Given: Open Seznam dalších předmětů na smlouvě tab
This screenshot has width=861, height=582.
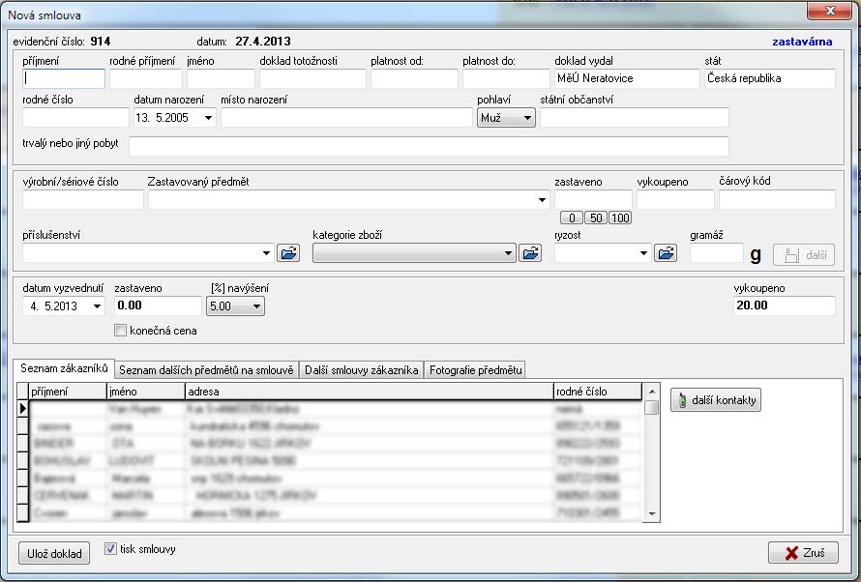Looking at the screenshot, I should [206, 369].
